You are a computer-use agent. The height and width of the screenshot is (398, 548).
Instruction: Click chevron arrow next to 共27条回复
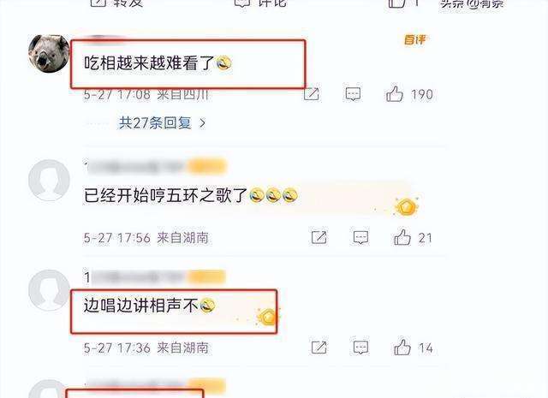point(202,123)
